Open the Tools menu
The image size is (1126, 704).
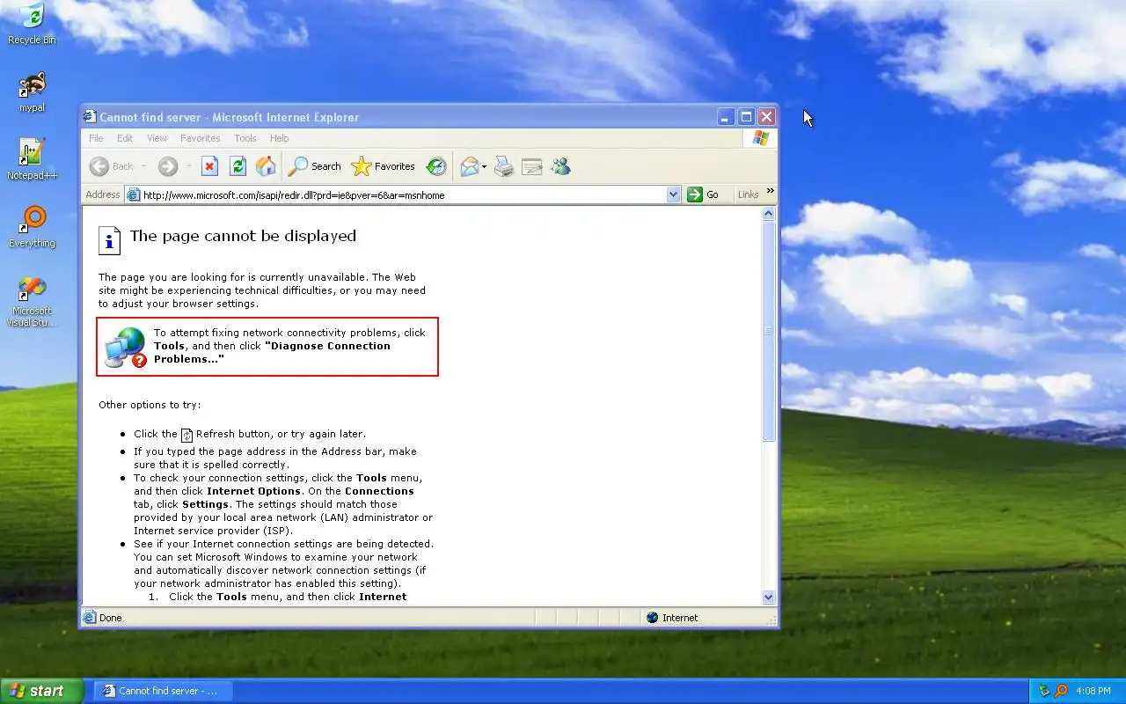pyautogui.click(x=245, y=138)
